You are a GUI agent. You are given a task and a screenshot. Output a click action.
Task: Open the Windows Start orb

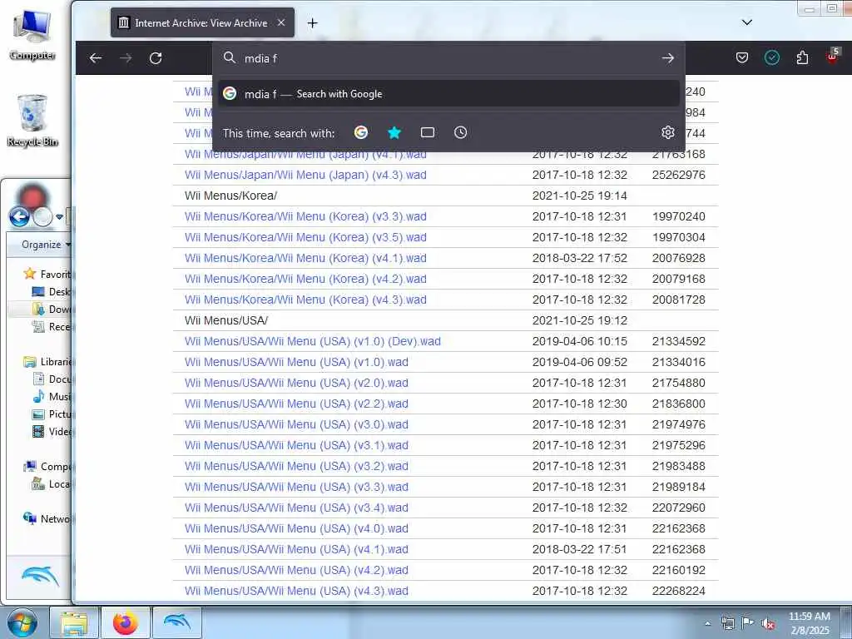[x=22, y=622]
